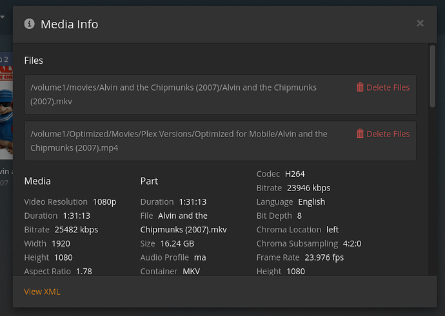Click the Media Height 1080 value
This screenshot has width=445, height=316.
(63, 257)
